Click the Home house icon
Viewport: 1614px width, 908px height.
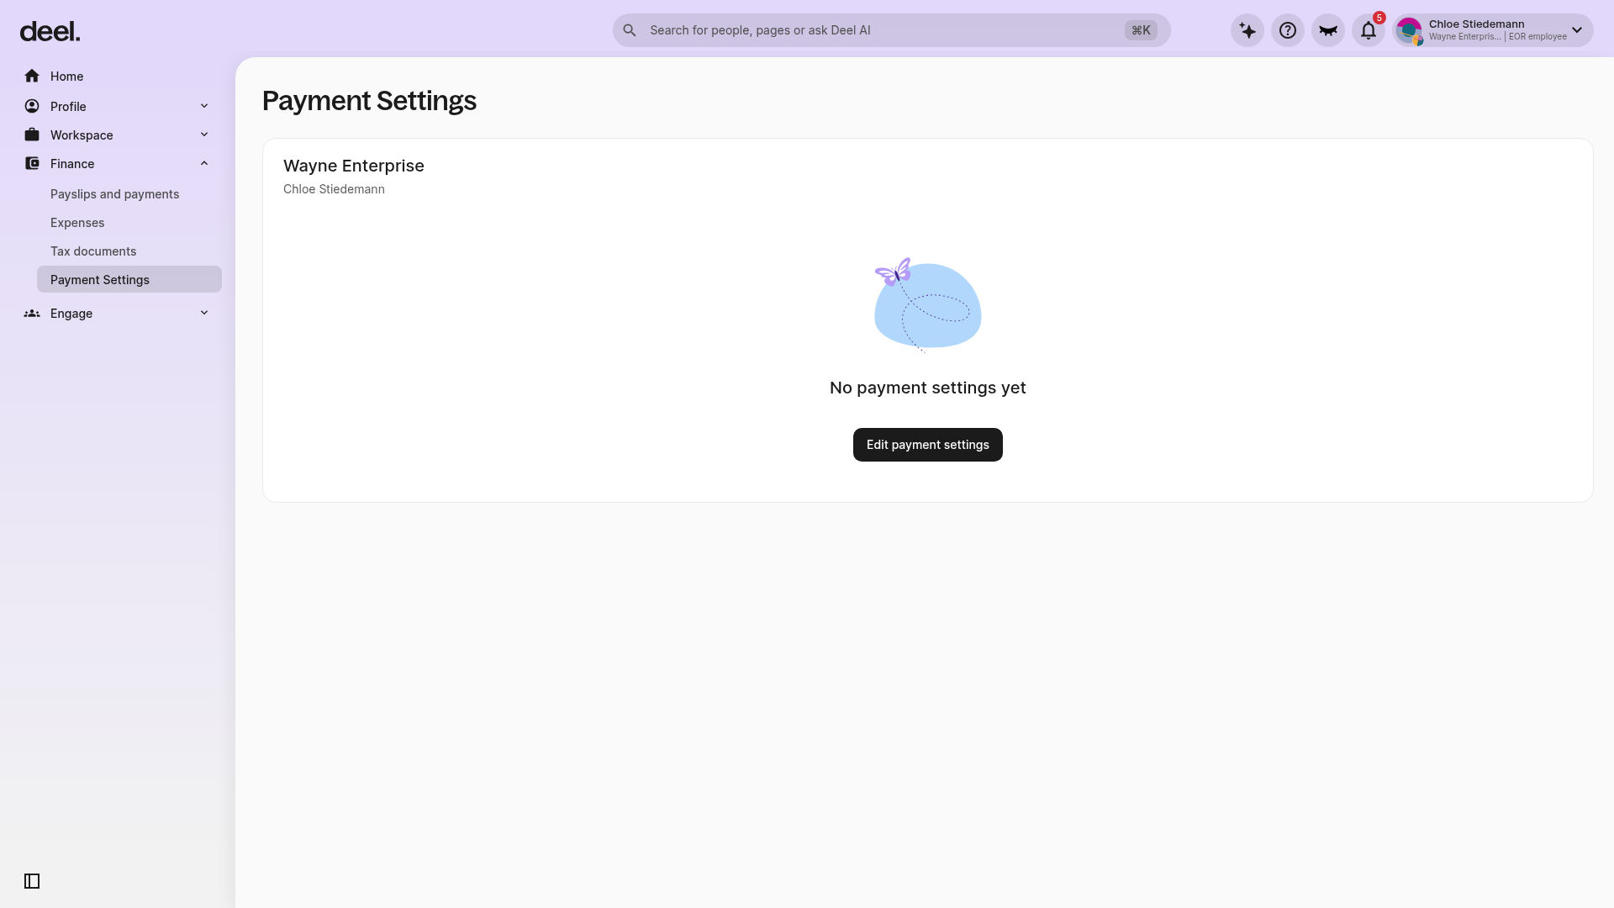32,76
